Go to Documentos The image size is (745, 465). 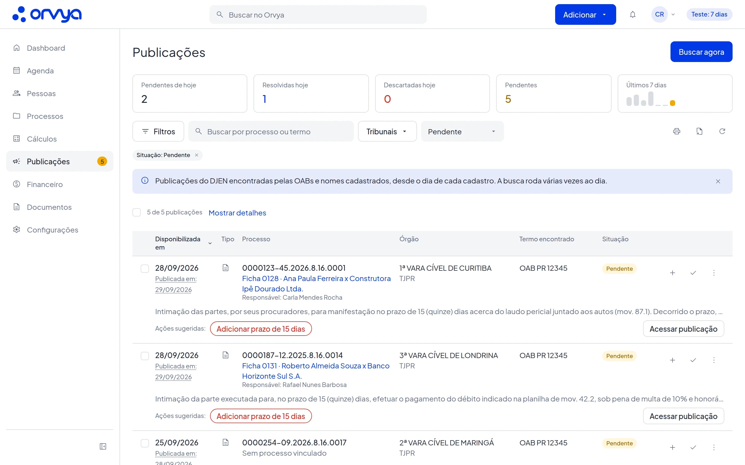pyautogui.click(x=60, y=207)
